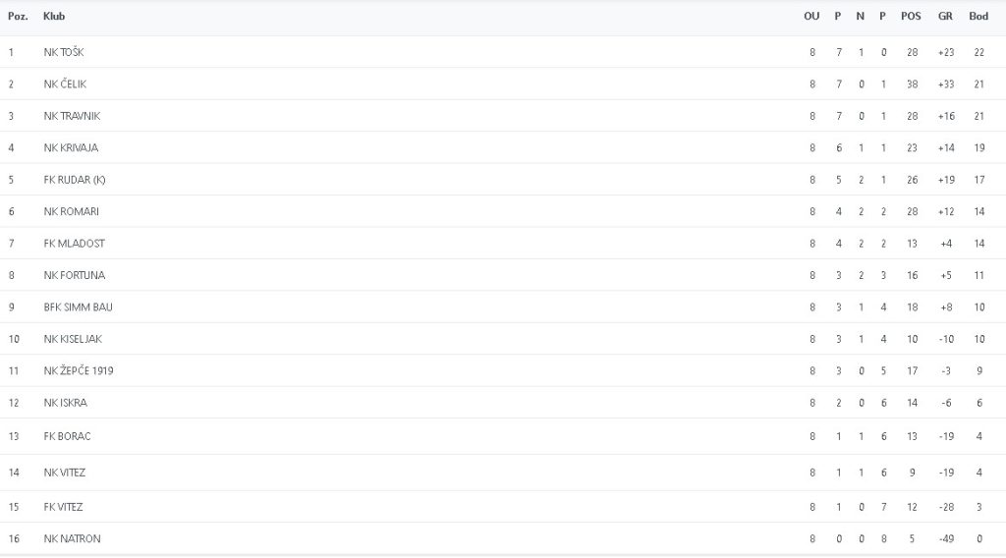
Task: Select NK TRAVNIK in the standings
Action: pos(72,116)
